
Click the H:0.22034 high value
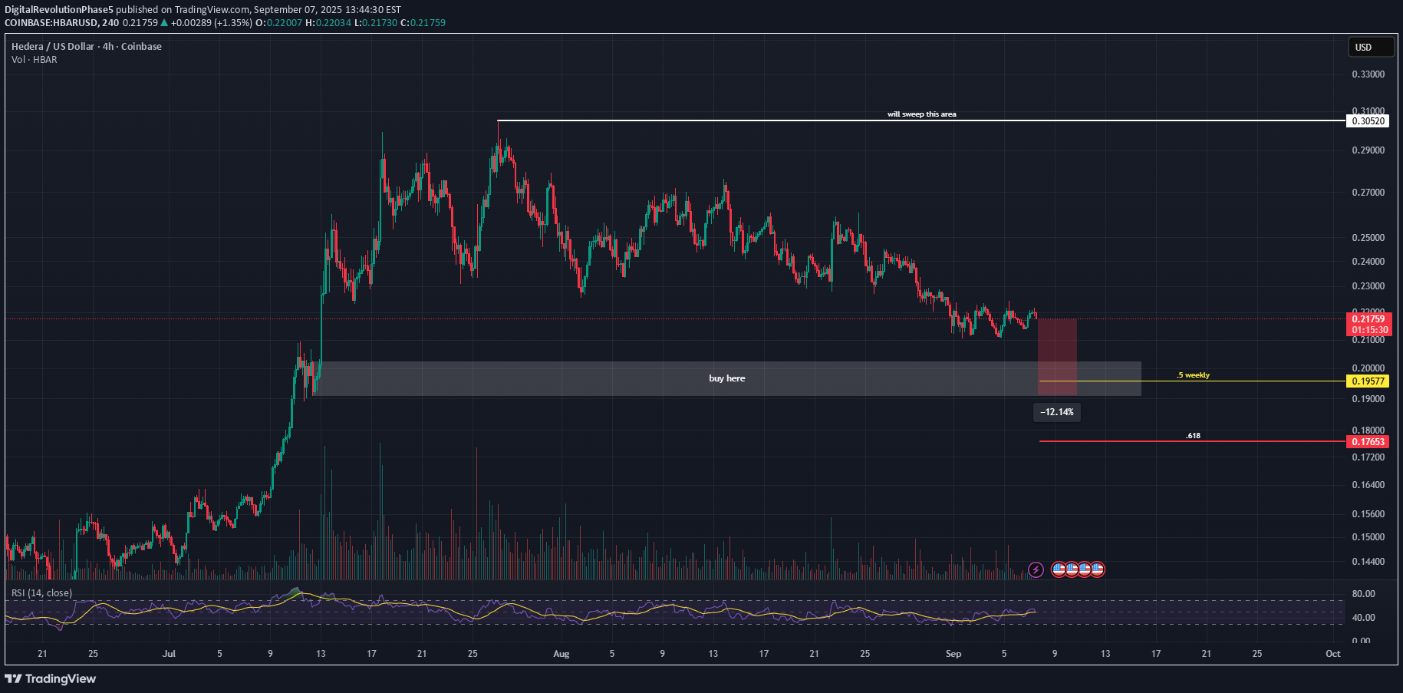pos(328,22)
